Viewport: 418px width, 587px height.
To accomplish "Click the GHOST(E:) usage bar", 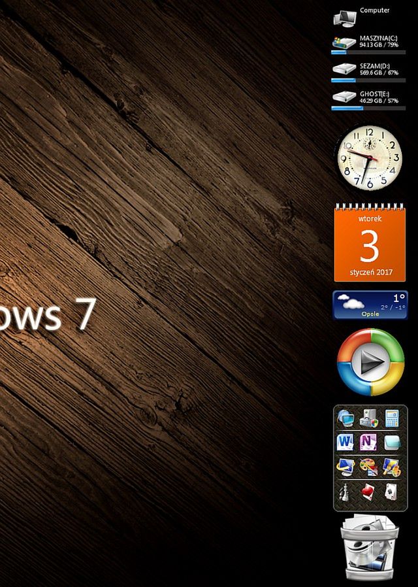I will (x=368, y=109).
